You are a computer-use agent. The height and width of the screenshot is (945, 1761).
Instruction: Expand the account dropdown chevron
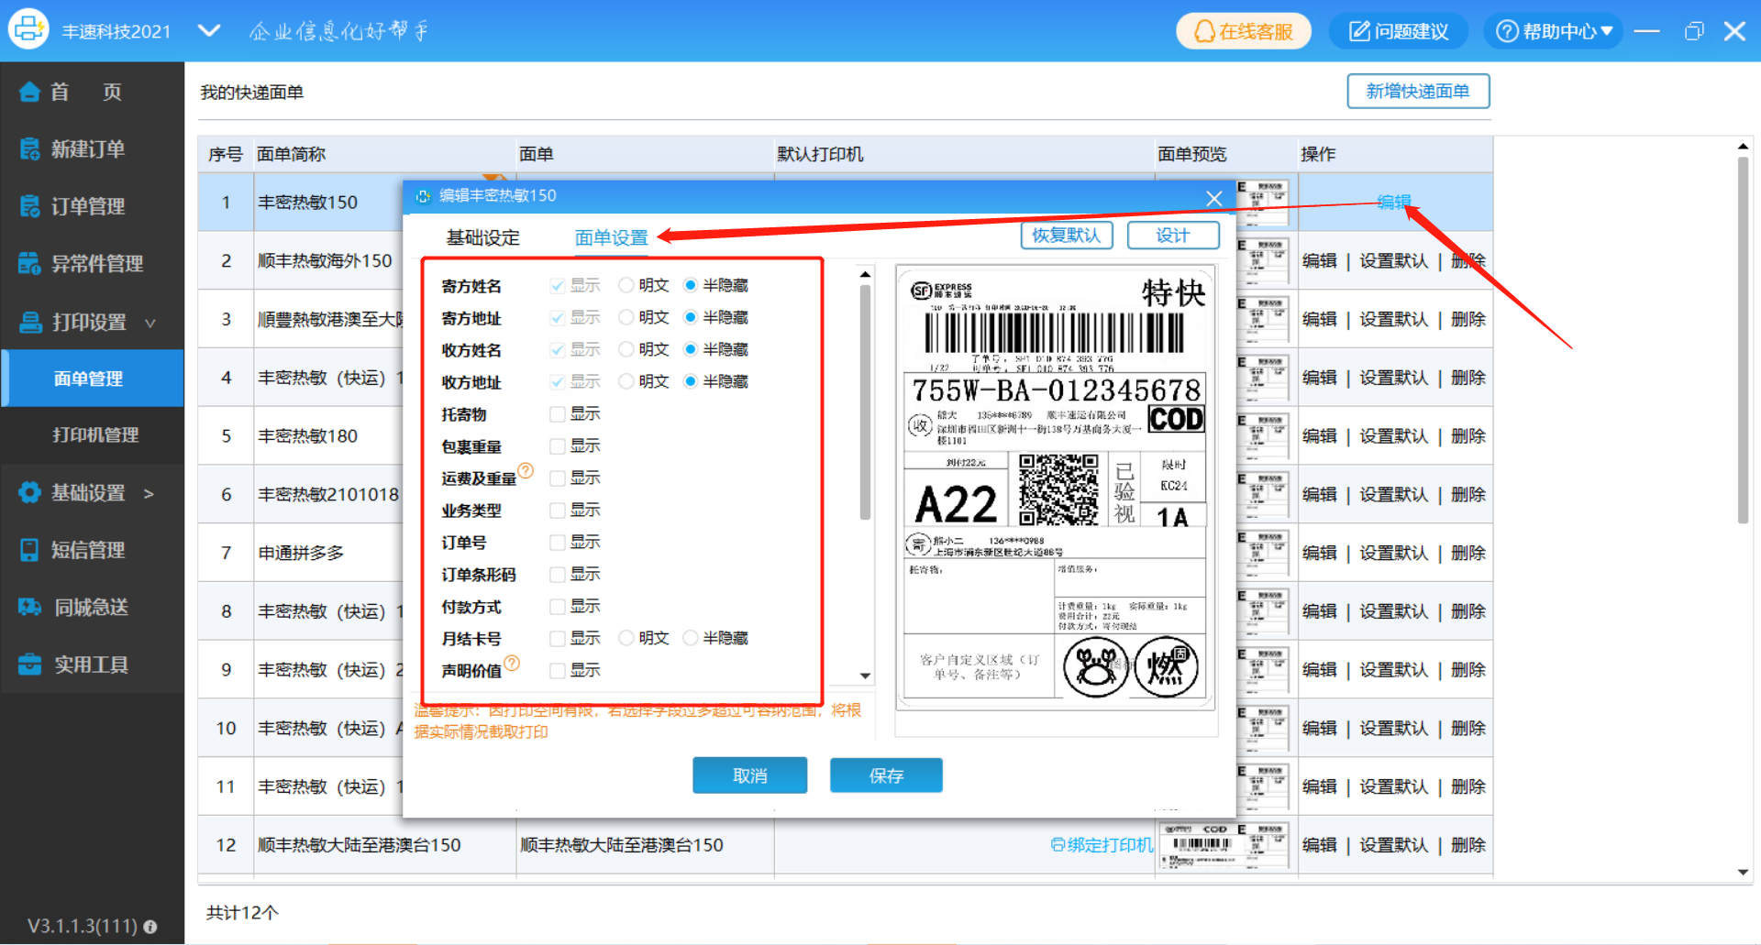click(209, 31)
